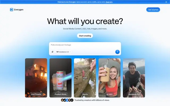This screenshot has height=106, width=170.
Task: Click the Get started button
Action: [153, 10]
